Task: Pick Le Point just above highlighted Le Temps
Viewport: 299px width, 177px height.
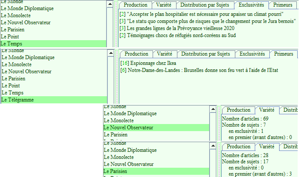Action: pyautogui.click(x=10, y=37)
